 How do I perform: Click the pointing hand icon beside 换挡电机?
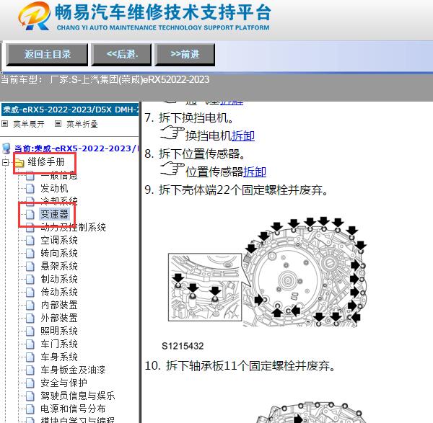(172, 133)
